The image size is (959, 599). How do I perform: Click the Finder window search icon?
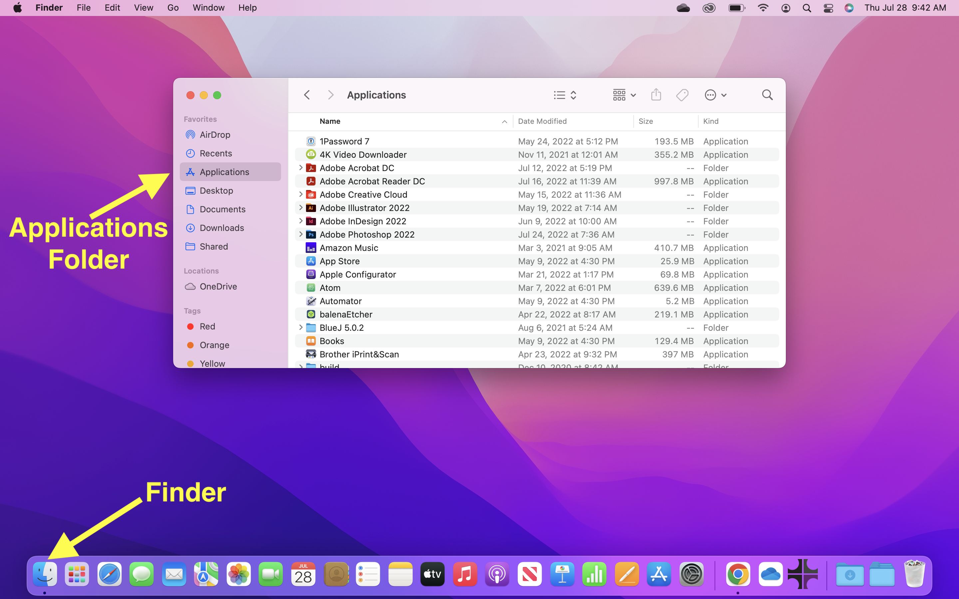[x=768, y=95]
